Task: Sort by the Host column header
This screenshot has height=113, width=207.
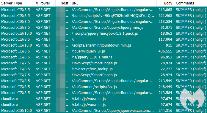Action: [x=62, y=3]
